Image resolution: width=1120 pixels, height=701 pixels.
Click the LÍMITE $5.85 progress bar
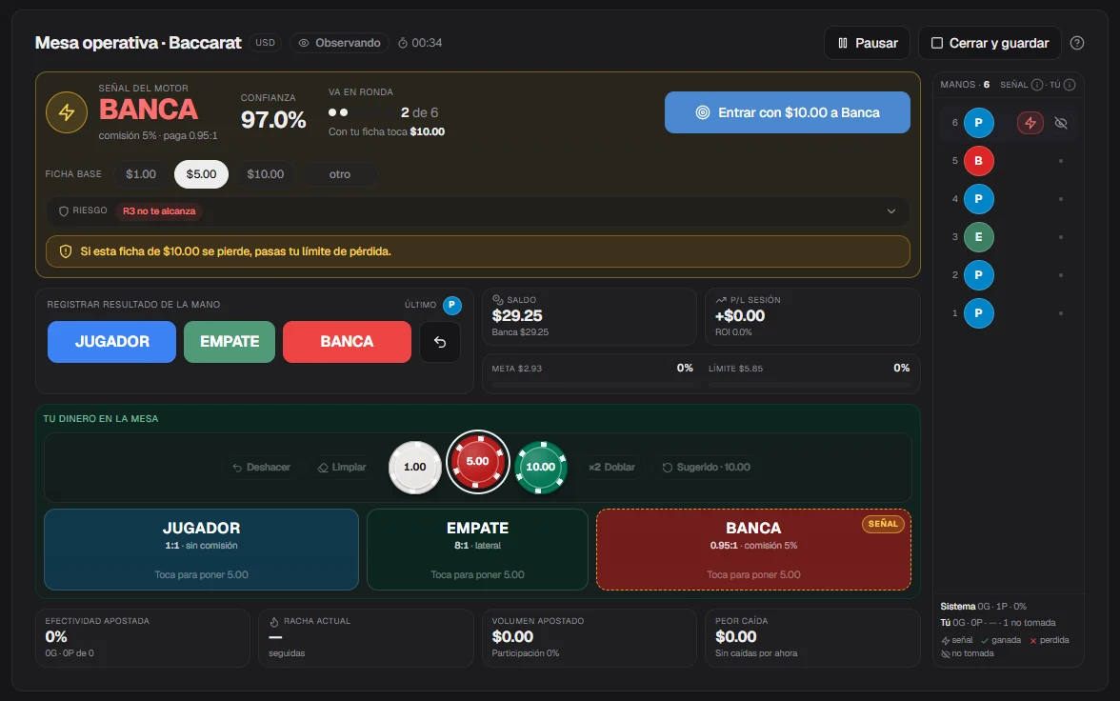[x=810, y=385]
